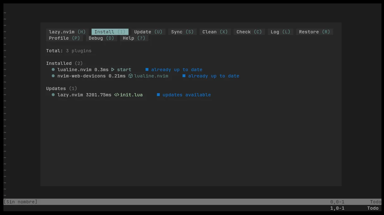Click the bullet icon beside lualine.nvim
Image resolution: width=384 pixels, height=215 pixels.
tap(53, 70)
